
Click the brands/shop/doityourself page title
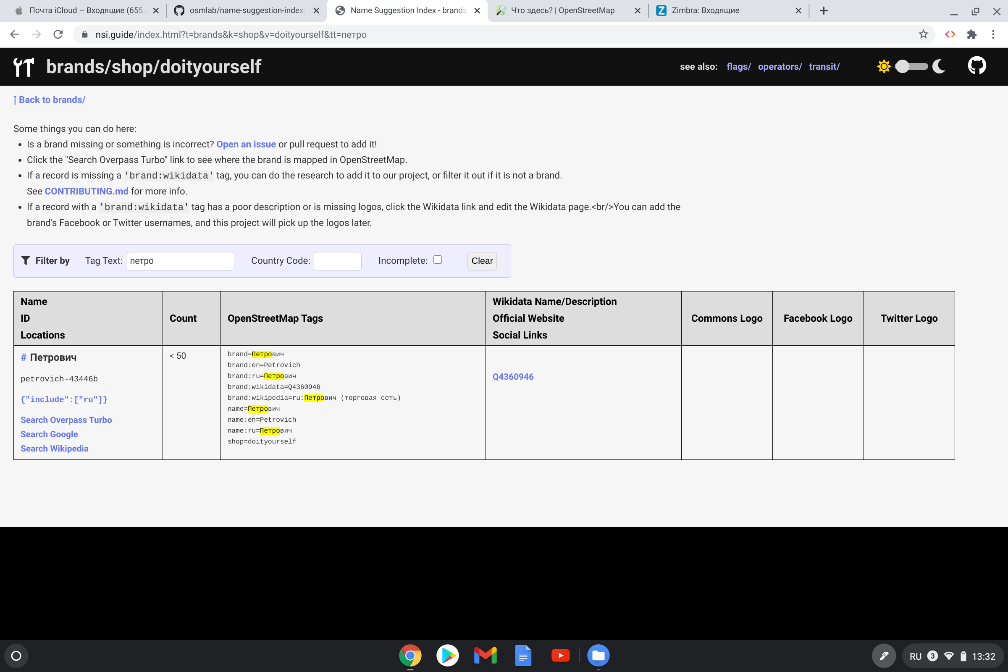click(x=153, y=66)
